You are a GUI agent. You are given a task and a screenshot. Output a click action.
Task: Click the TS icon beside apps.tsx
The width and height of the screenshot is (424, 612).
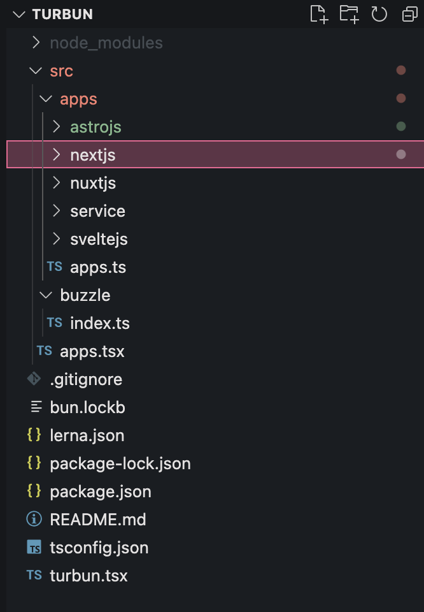tap(45, 351)
